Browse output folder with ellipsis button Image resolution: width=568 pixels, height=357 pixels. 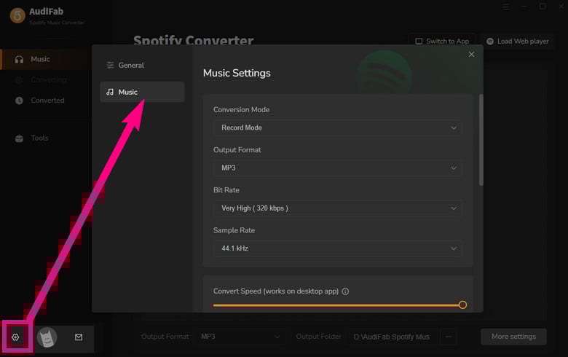449,337
